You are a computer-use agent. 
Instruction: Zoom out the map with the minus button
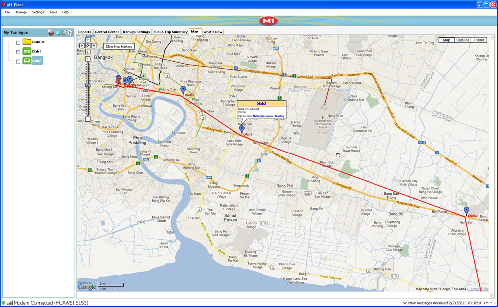[88, 119]
